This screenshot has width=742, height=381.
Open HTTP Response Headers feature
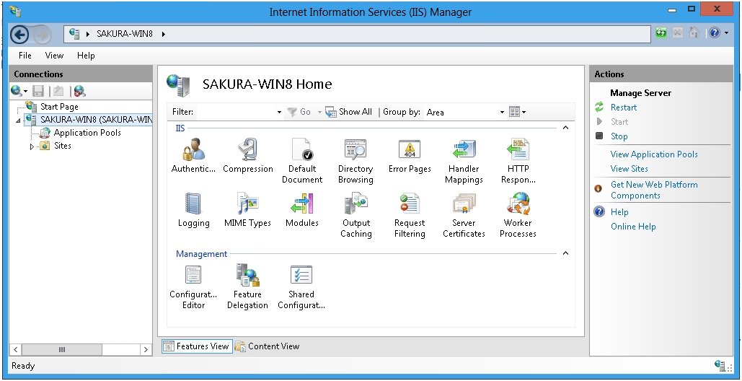pyautogui.click(x=518, y=162)
